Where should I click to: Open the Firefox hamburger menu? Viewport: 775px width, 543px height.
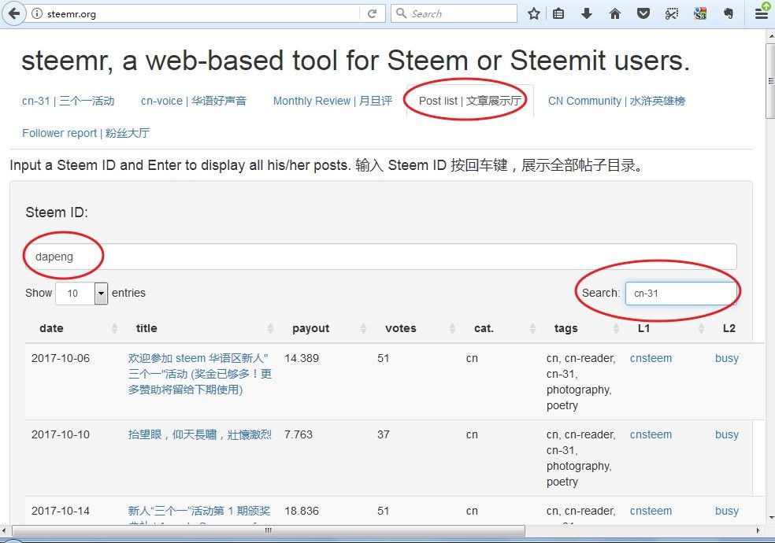(761, 13)
